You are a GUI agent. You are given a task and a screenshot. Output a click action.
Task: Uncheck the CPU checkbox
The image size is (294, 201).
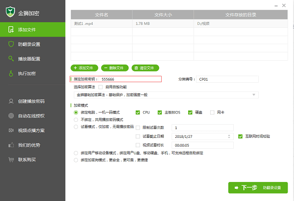[138, 112]
